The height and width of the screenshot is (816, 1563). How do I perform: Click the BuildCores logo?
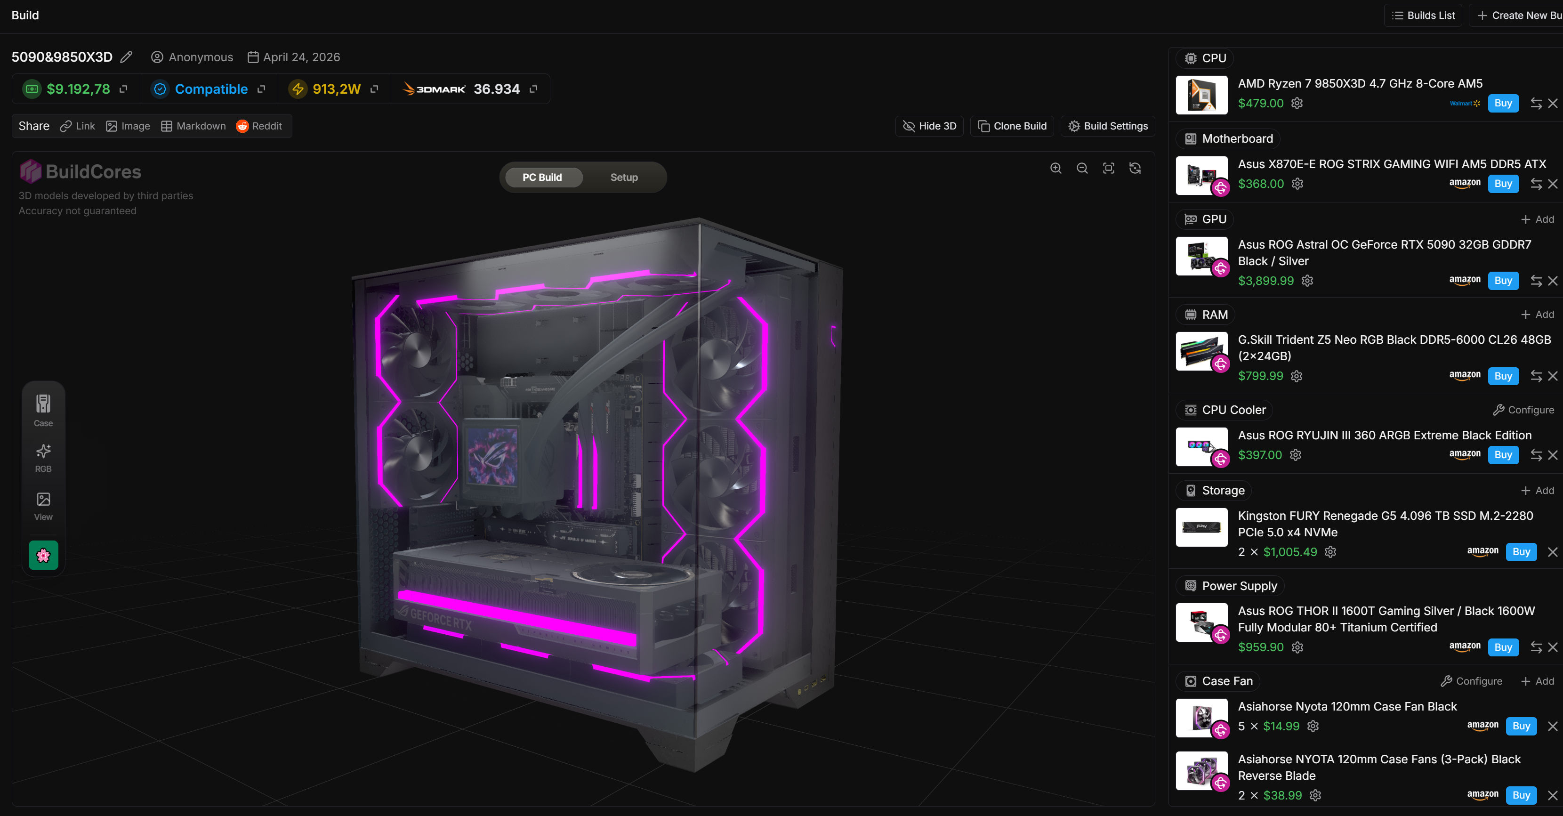[x=81, y=172]
